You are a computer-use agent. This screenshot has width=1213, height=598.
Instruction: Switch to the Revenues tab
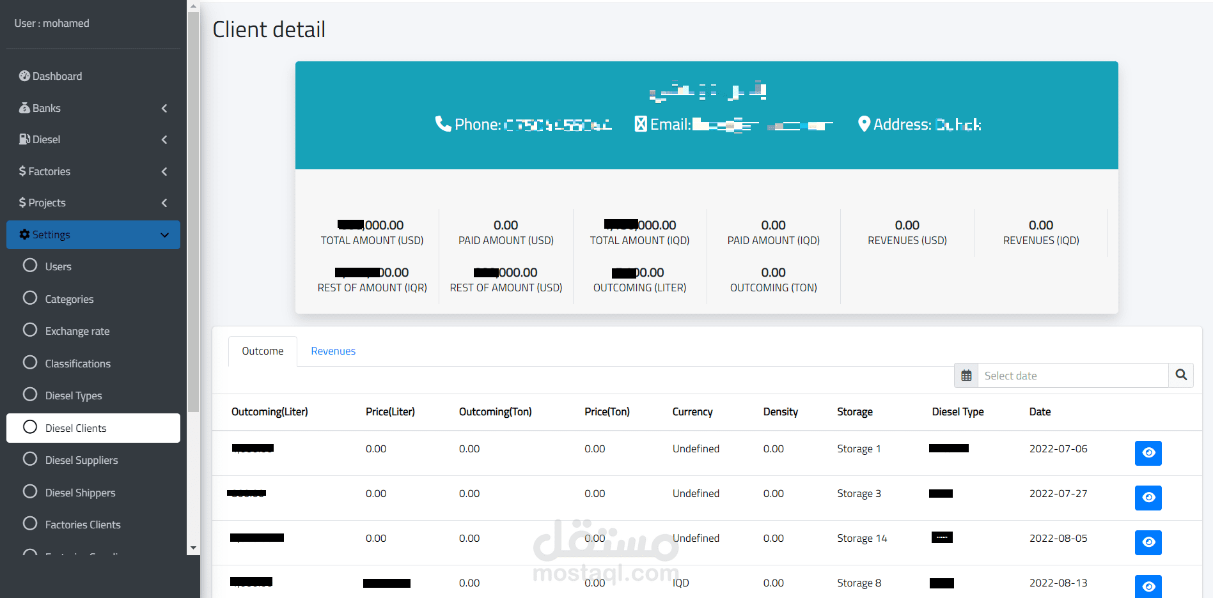pos(333,351)
